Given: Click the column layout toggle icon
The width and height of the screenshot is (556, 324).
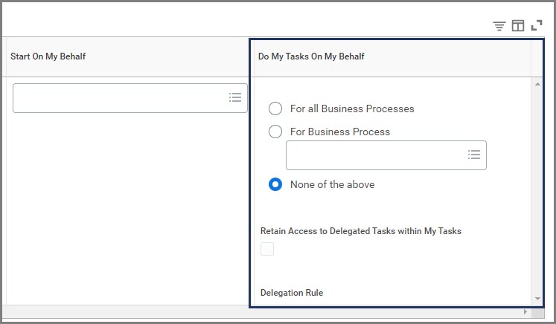Looking at the screenshot, I should point(518,26).
